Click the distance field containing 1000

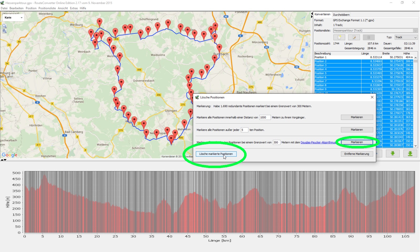[x=265, y=117]
